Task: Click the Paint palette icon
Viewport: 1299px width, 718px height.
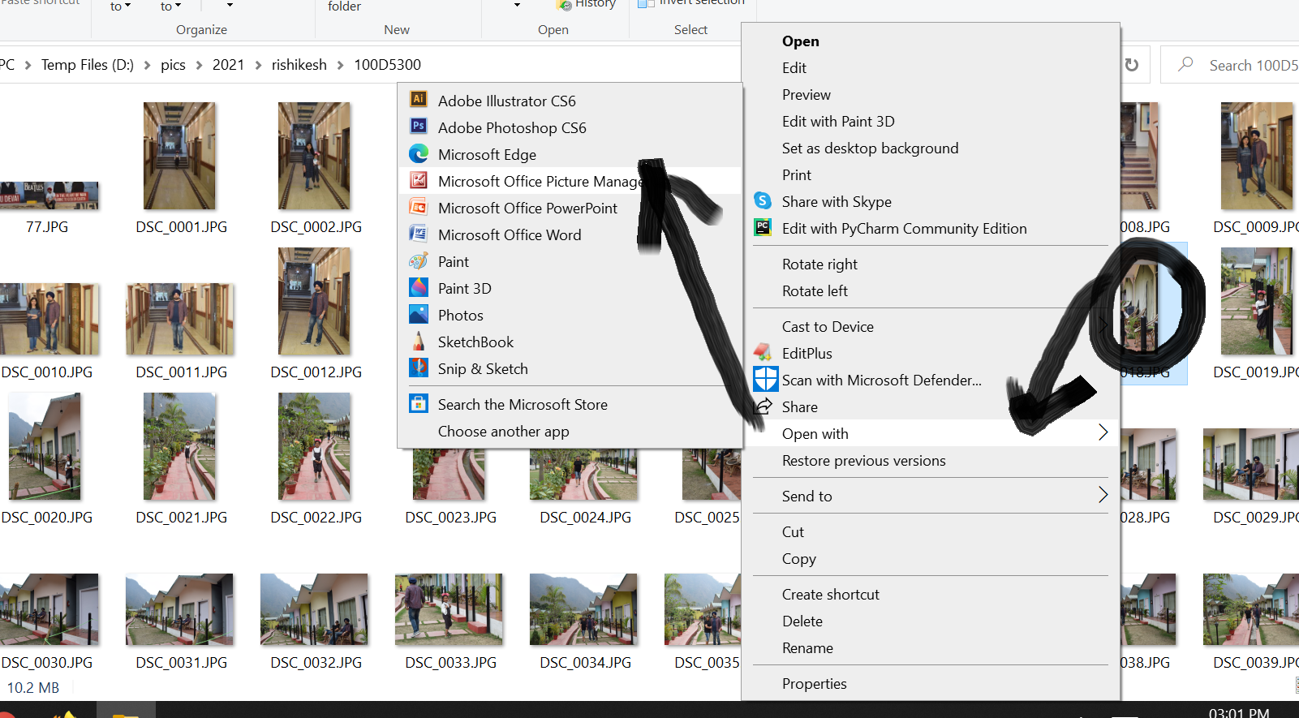Action: click(x=419, y=260)
